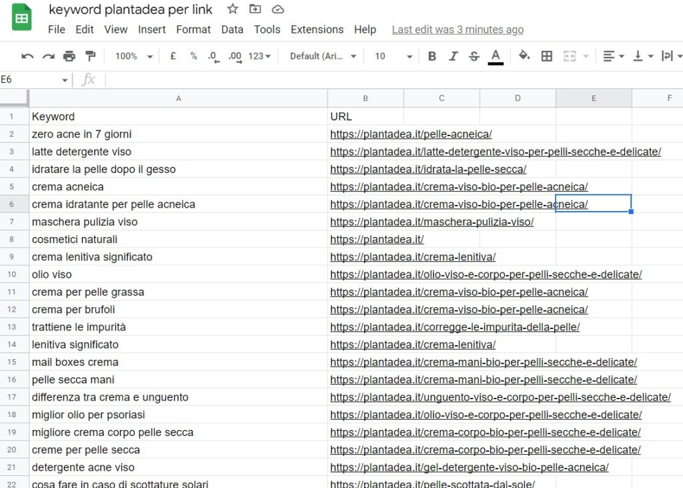Screen dimensions: 683x488
Task: Redo the last action
Action: tap(48, 56)
